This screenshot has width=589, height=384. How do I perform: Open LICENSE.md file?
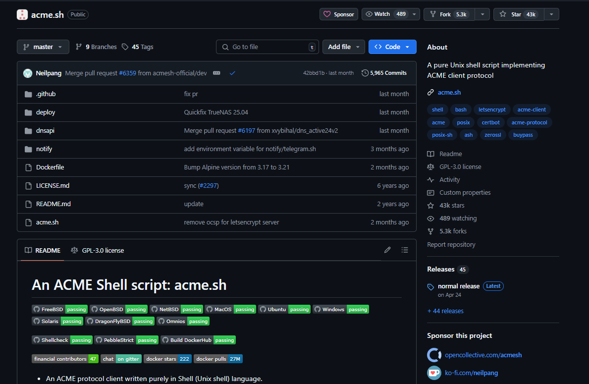coord(53,186)
